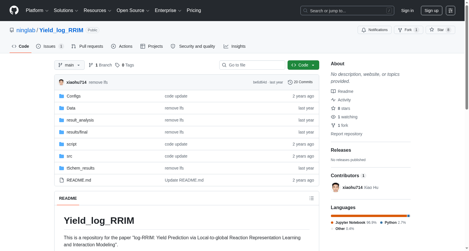Click the Data folder icon
This screenshot has height=251, width=469.
[x=62, y=108]
